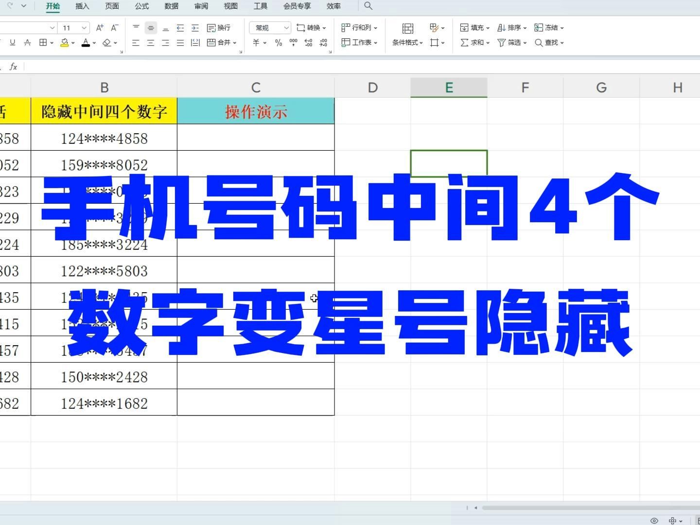Open the 会员专享 ribbon tab
Viewport: 700px width, 525px height.
click(297, 6)
